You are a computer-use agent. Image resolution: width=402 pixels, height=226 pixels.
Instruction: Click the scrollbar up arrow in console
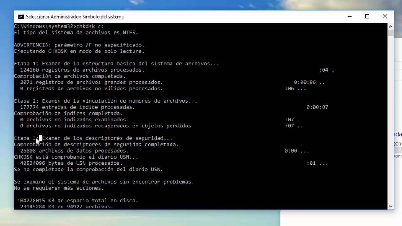click(x=391, y=26)
